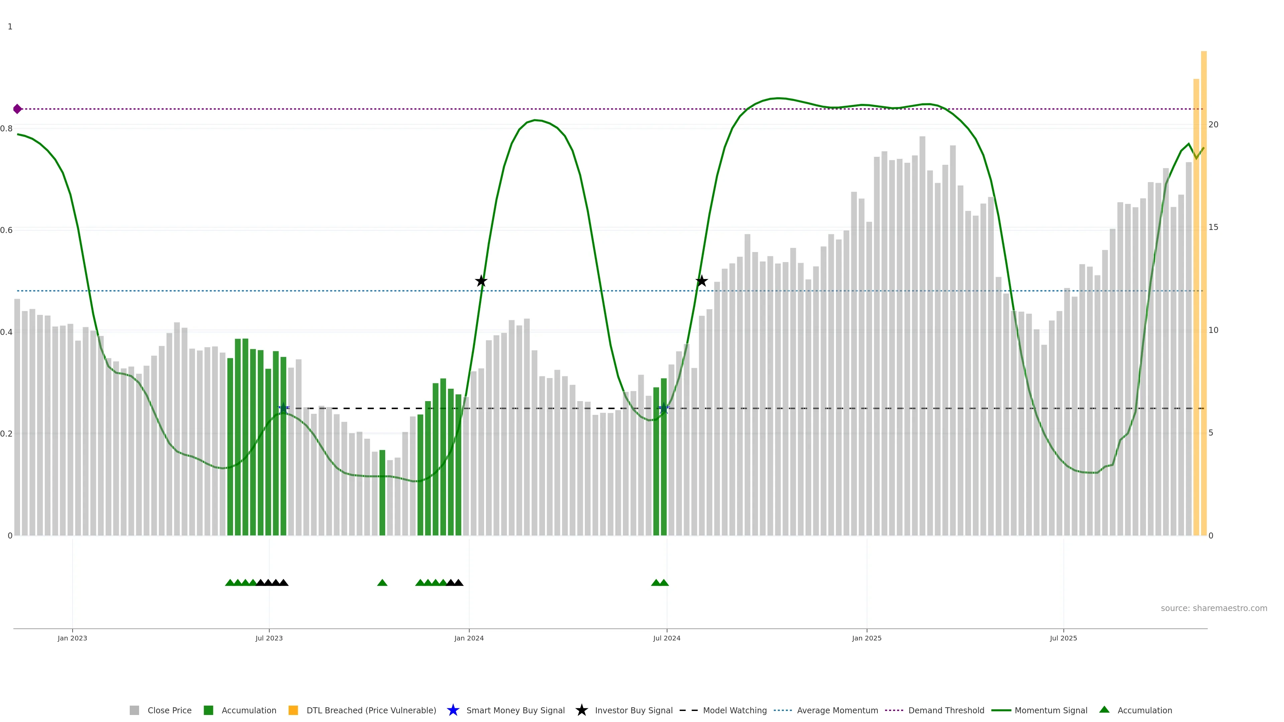Click the lone green triangle between July 2023 and January 2024

(382, 583)
